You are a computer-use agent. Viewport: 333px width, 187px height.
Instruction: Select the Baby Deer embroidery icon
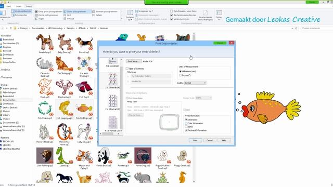tap(65, 44)
